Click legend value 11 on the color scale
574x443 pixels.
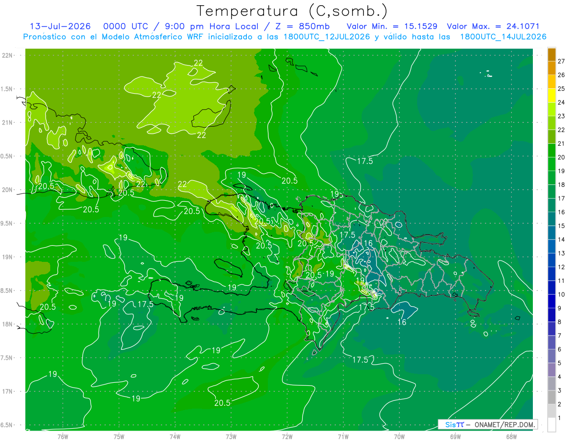562,281
